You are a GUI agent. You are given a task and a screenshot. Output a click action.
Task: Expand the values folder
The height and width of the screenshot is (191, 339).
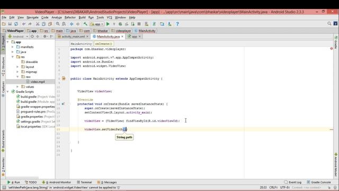tap(17, 87)
